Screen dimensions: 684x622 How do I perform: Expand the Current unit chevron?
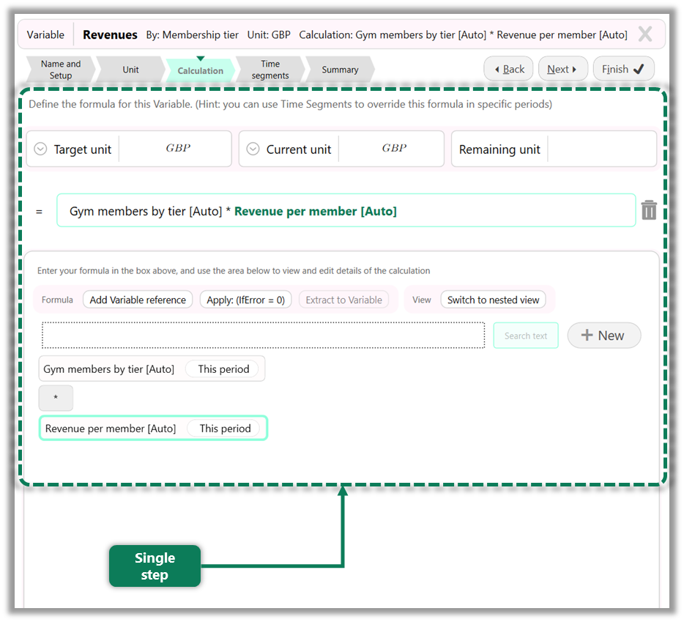pyautogui.click(x=253, y=149)
